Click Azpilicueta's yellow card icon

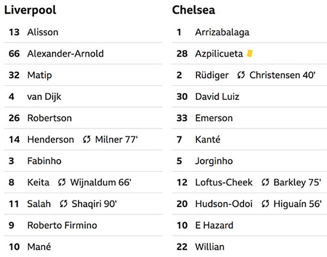click(250, 53)
